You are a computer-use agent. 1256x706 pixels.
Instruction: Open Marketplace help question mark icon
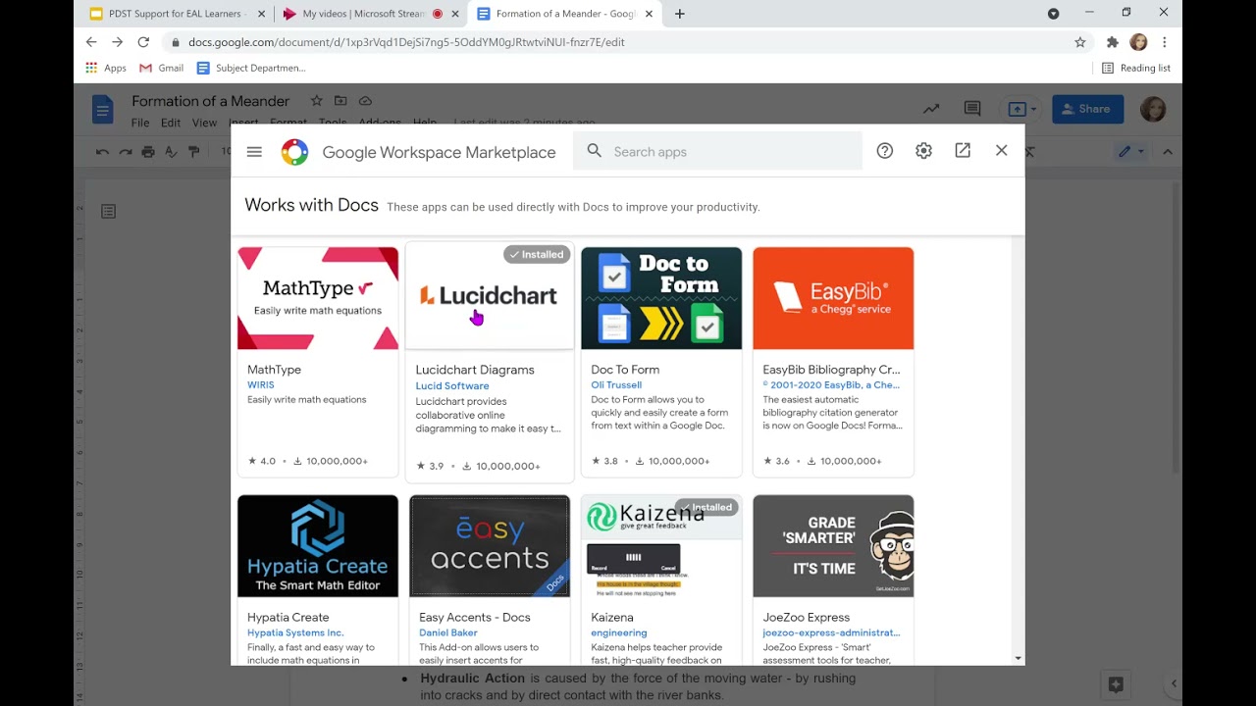pos(885,151)
